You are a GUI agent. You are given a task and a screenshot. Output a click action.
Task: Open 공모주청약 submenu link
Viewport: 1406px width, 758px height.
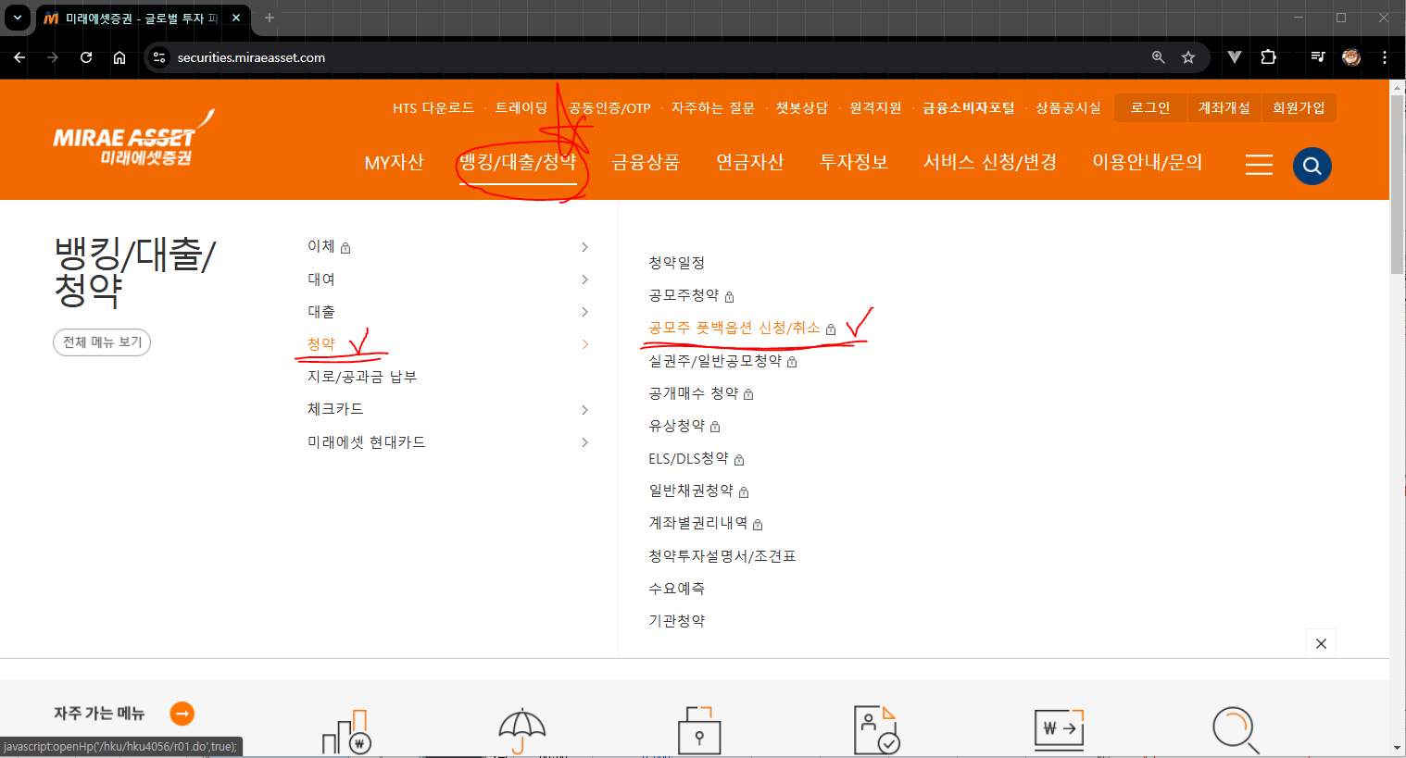point(684,295)
